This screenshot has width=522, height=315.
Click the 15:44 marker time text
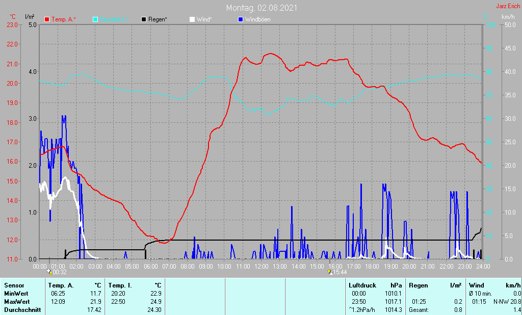click(340, 272)
